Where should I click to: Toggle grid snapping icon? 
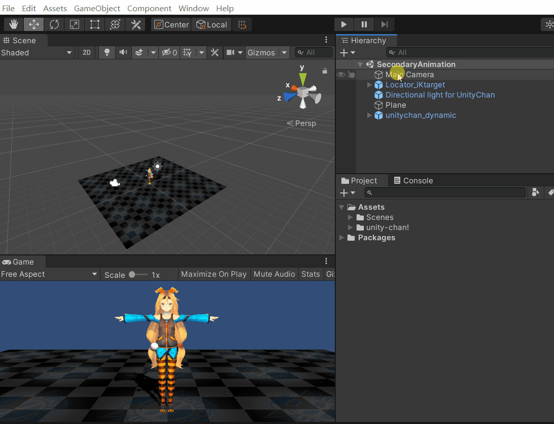(x=242, y=24)
